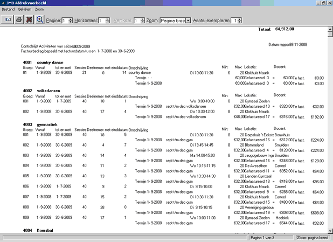Image resolution: width=333 pixels, height=242 pixels.
Task: Click the Pagina spinner arrows
Action: click(71, 20)
